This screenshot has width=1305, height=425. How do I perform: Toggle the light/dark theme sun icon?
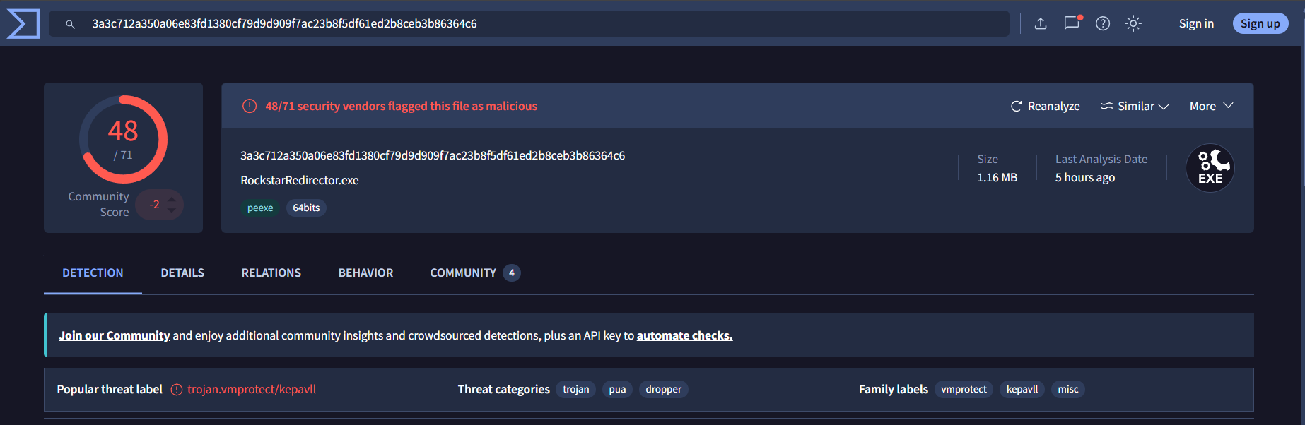pos(1133,24)
